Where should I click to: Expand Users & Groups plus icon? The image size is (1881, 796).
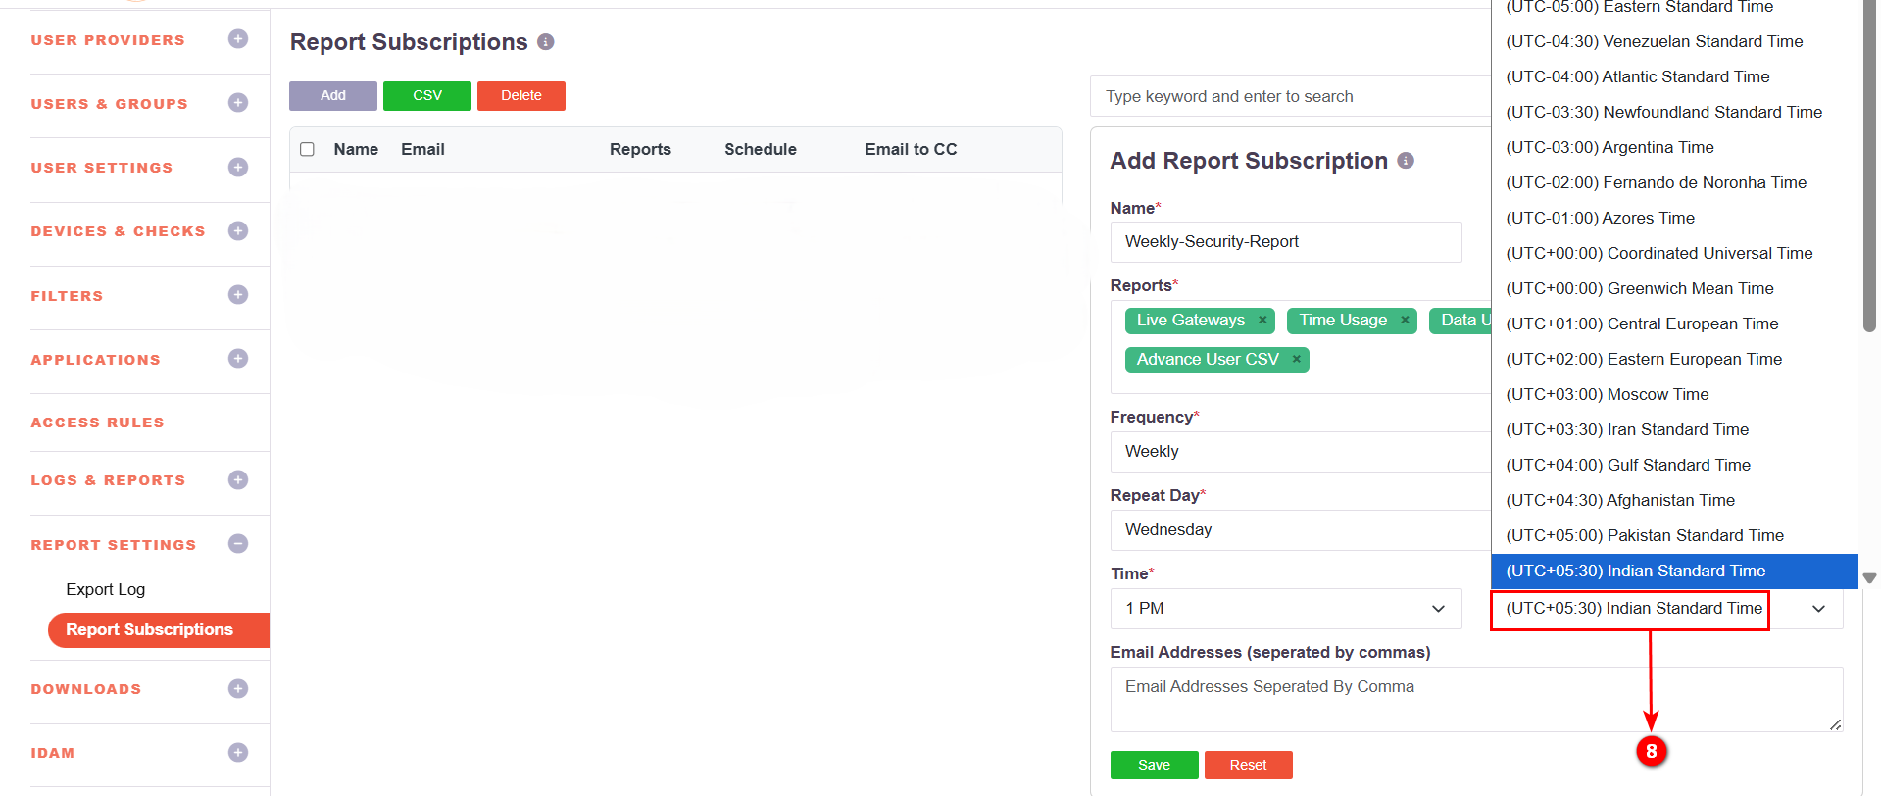coord(237,103)
